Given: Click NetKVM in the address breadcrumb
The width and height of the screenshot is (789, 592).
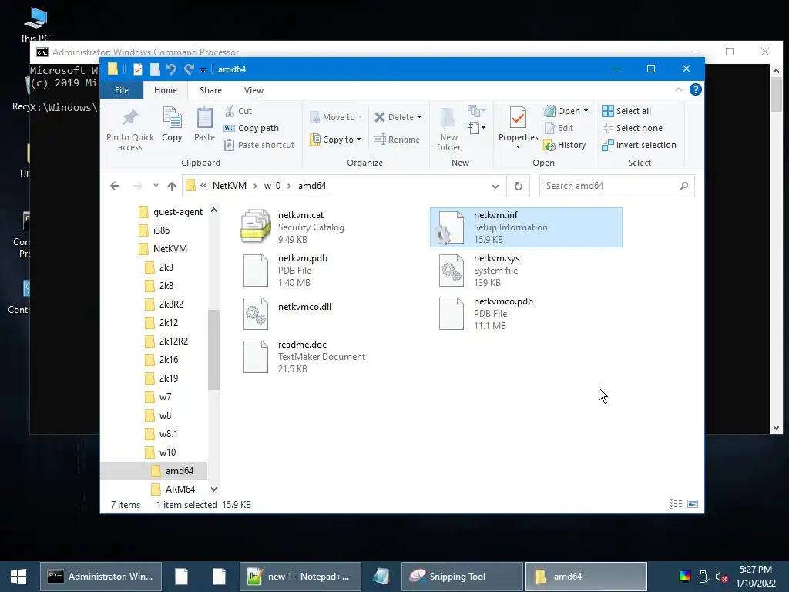Looking at the screenshot, I should coord(230,186).
